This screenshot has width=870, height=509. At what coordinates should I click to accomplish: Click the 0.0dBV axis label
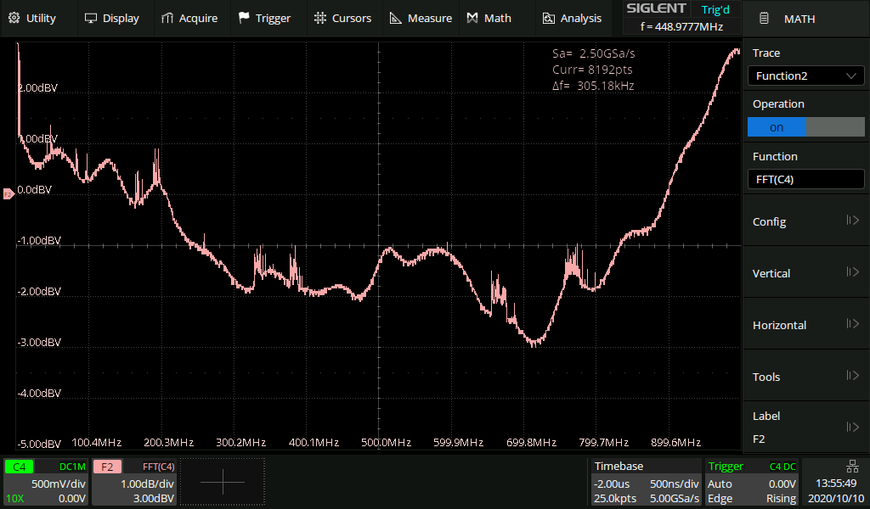(x=34, y=189)
